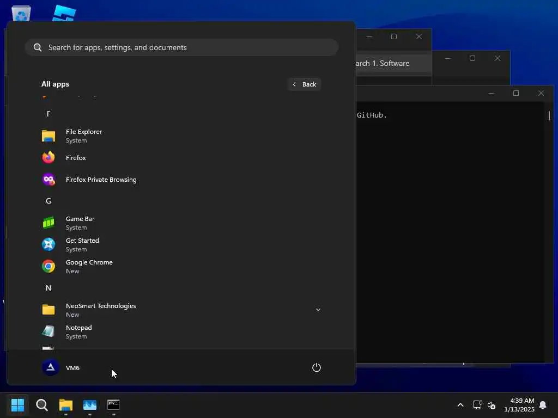
Task: Open the notifications bell icon
Action: pos(543,405)
